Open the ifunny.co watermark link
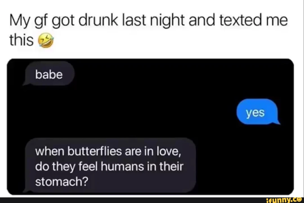The height and width of the screenshot is (203, 304). click(284, 200)
